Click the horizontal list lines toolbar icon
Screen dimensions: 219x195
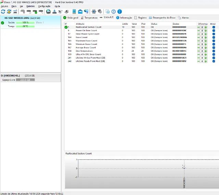15,12
